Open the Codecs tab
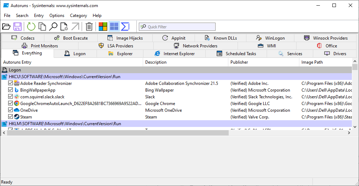 [23, 38]
